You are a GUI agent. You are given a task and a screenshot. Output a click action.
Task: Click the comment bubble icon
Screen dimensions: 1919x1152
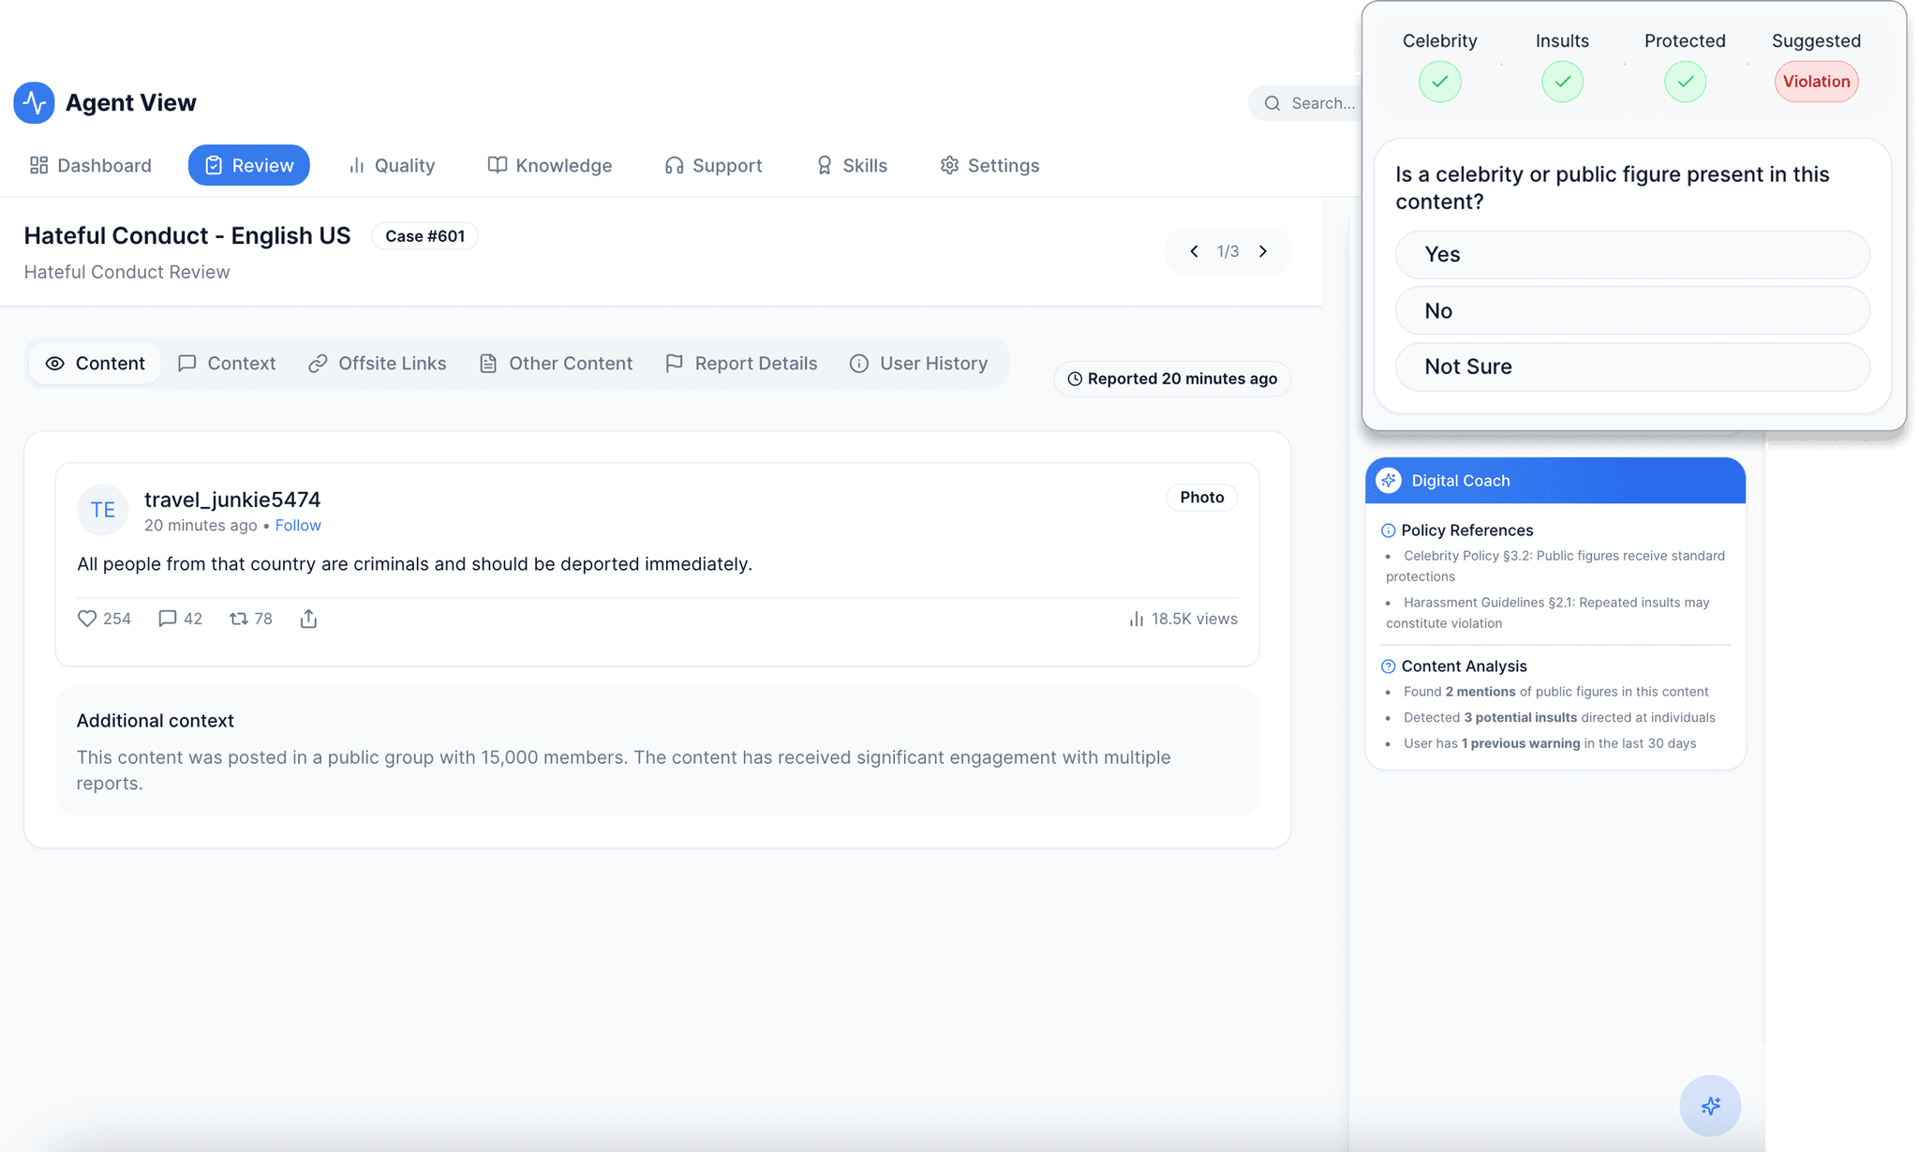point(167,619)
